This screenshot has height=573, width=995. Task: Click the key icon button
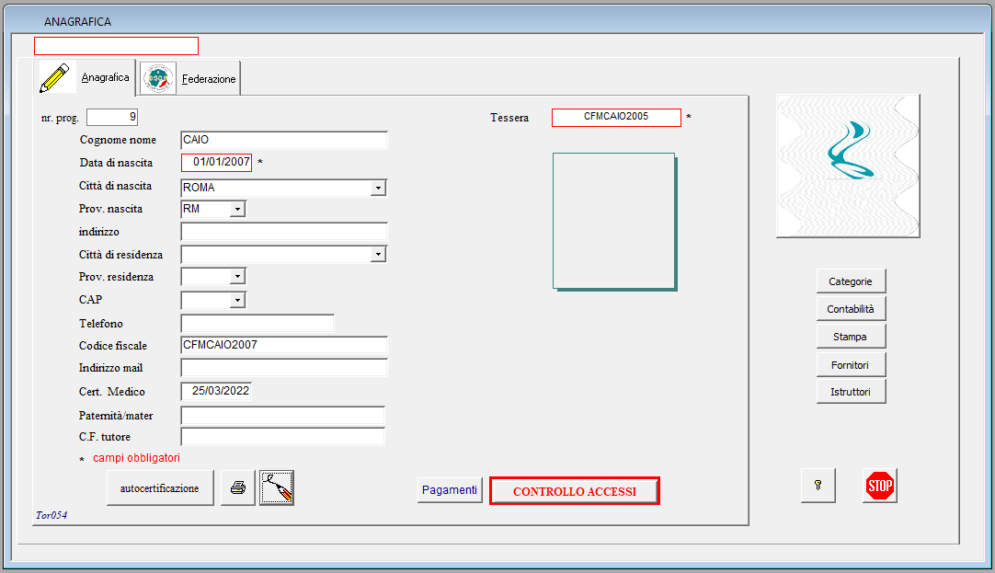pyautogui.click(x=818, y=486)
